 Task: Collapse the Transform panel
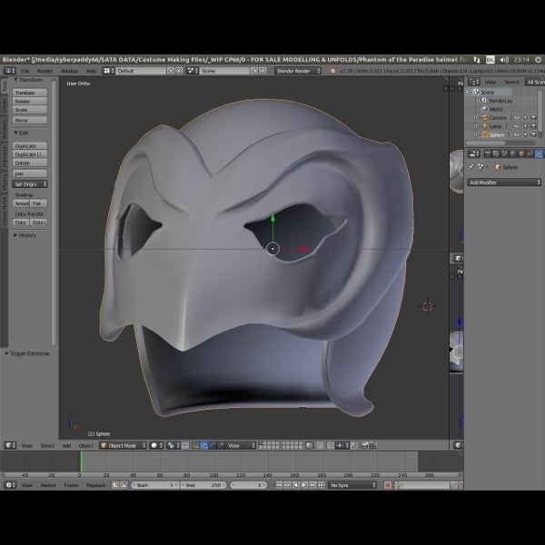15,80
